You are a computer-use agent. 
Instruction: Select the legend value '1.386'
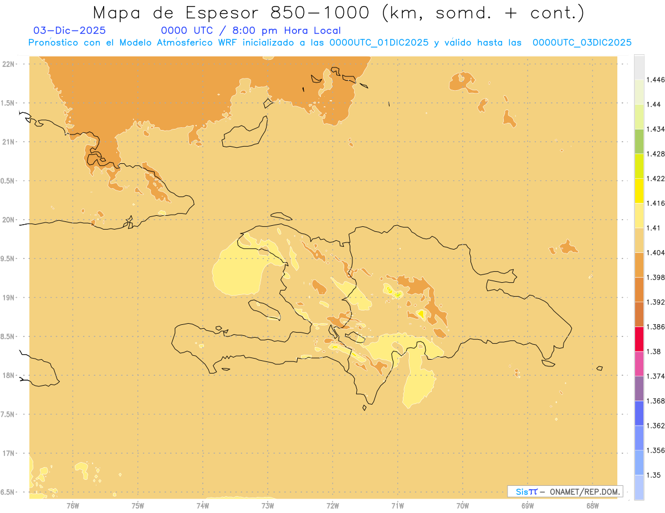coord(656,327)
